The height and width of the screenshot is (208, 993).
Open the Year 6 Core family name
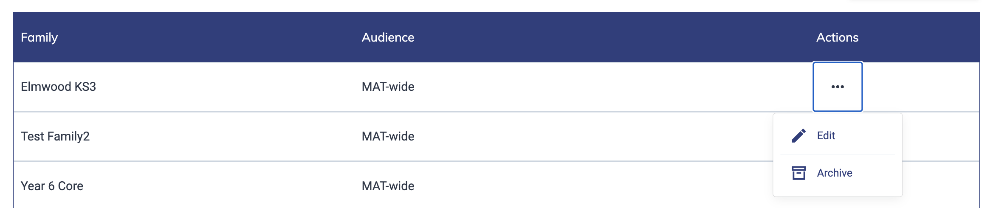click(52, 186)
